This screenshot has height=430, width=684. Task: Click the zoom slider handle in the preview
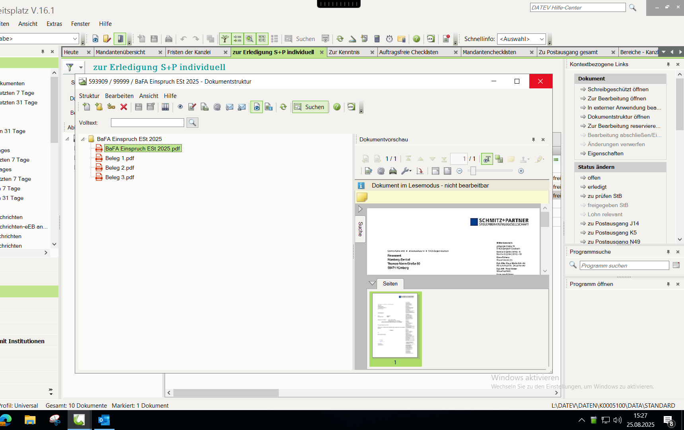(x=473, y=171)
